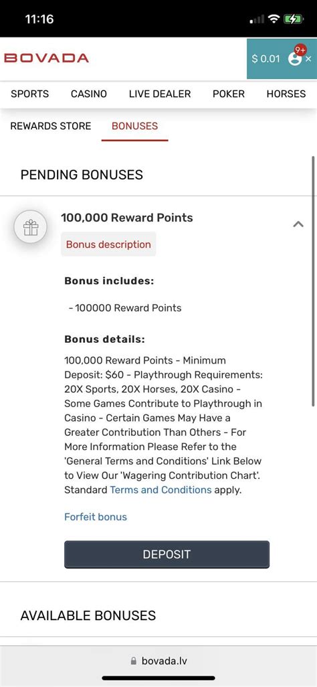Collapse the 100,000 Reward Points bonus
The width and height of the screenshot is (317, 687).
(x=298, y=224)
